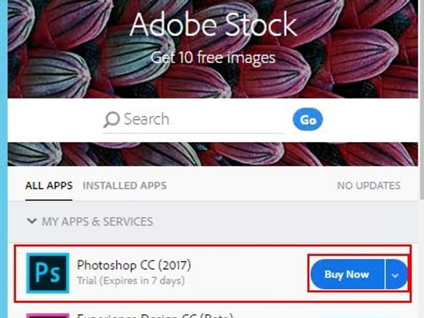Select the Photoshop CC (2017) app name
424x318 pixels.
point(134,266)
